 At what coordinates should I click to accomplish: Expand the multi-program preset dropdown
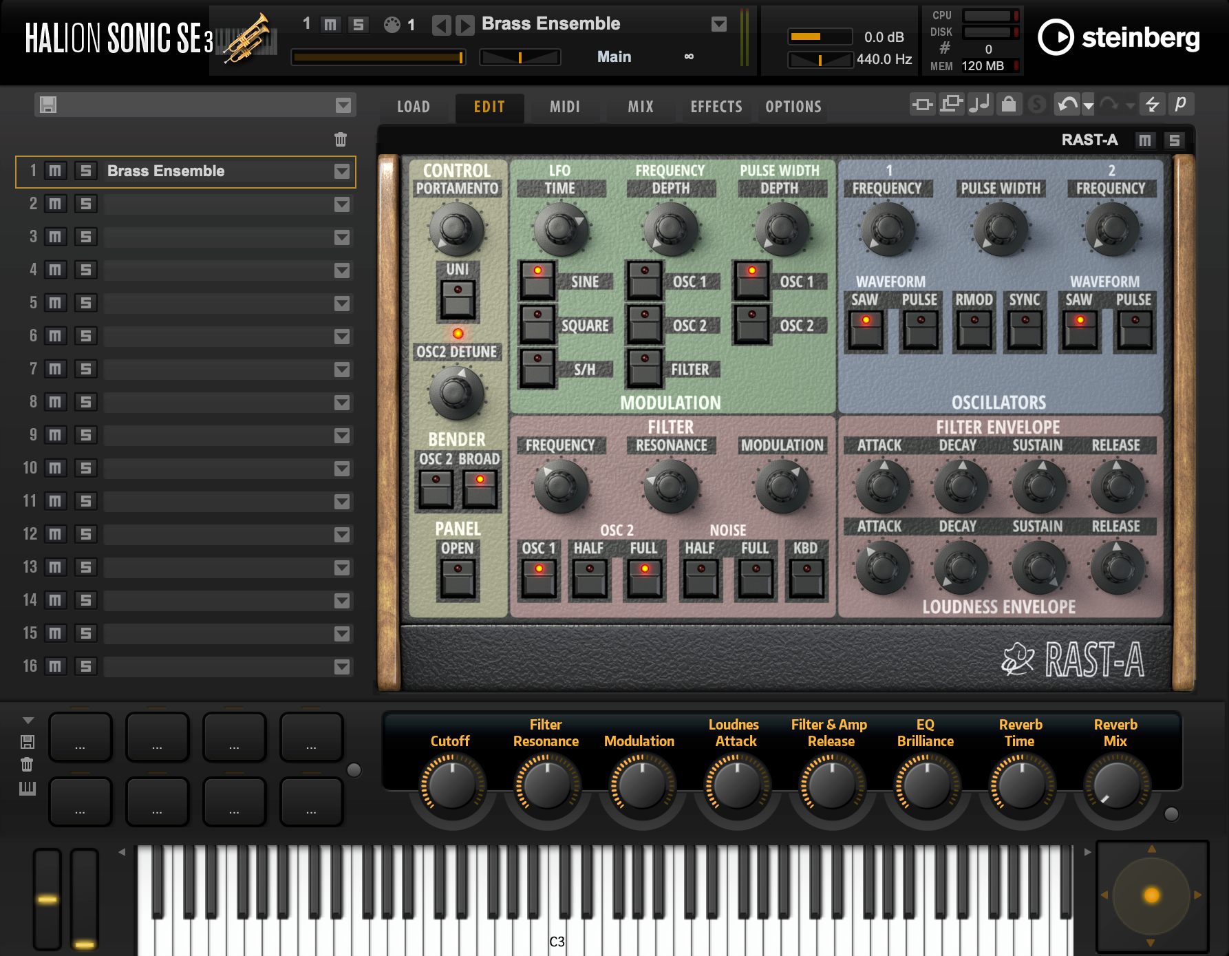(343, 105)
